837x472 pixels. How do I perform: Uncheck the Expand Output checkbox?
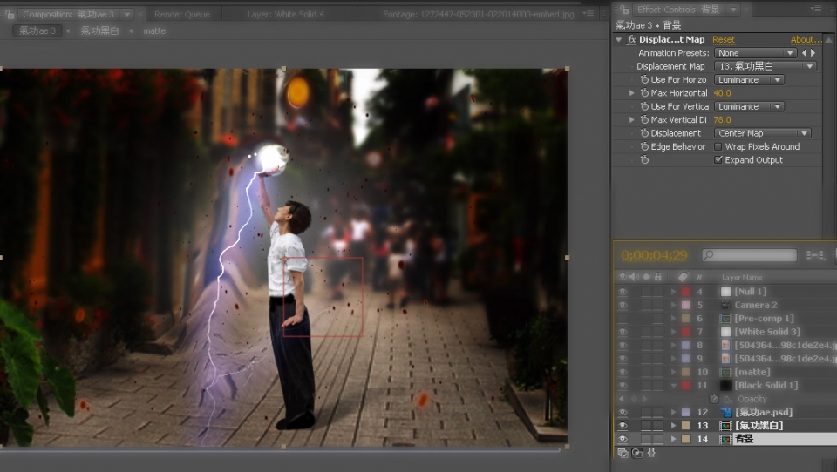tap(718, 160)
